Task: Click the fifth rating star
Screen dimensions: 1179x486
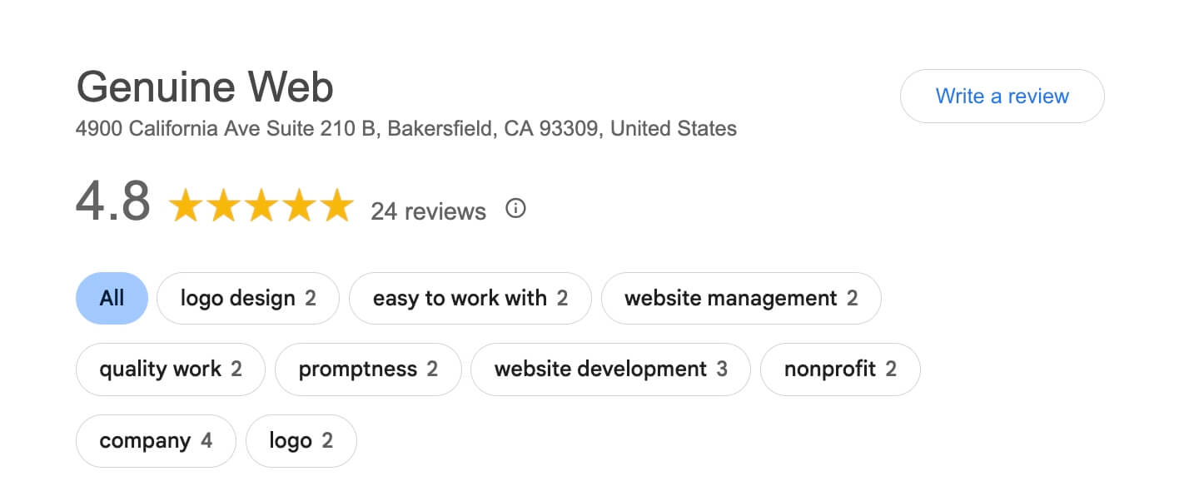Action: coord(336,205)
